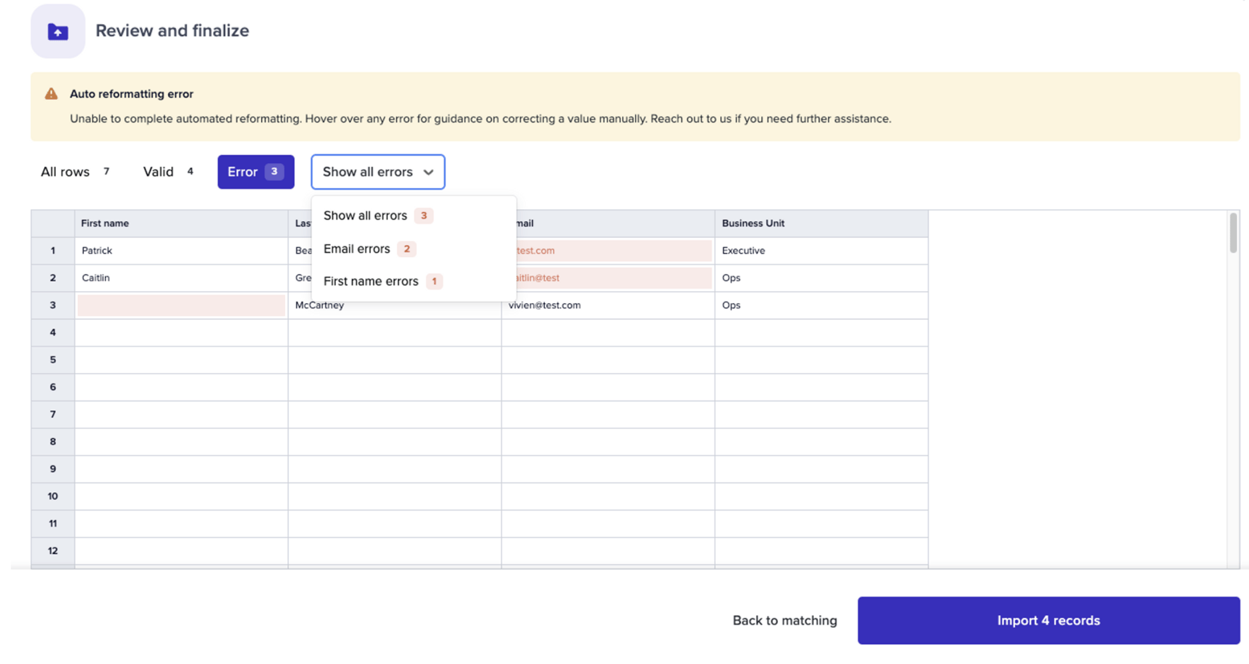Click the warning triangle in the error banner
The width and height of the screenshot is (1249, 664).
(x=51, y=94)
